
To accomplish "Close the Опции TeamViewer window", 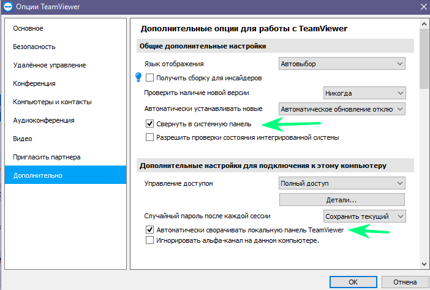I will (x=424, y=7).
